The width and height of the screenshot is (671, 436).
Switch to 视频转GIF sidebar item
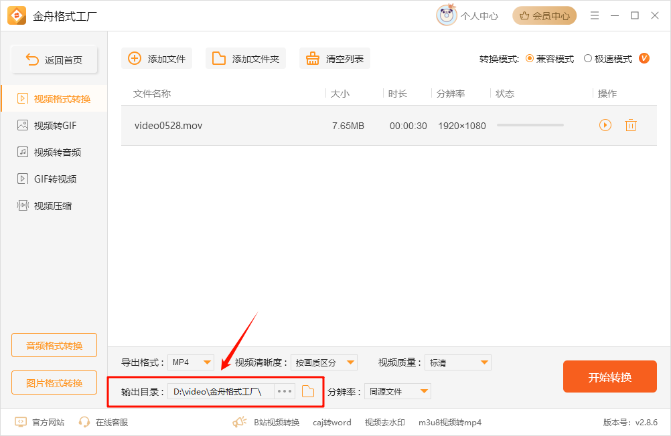[54, 126]
